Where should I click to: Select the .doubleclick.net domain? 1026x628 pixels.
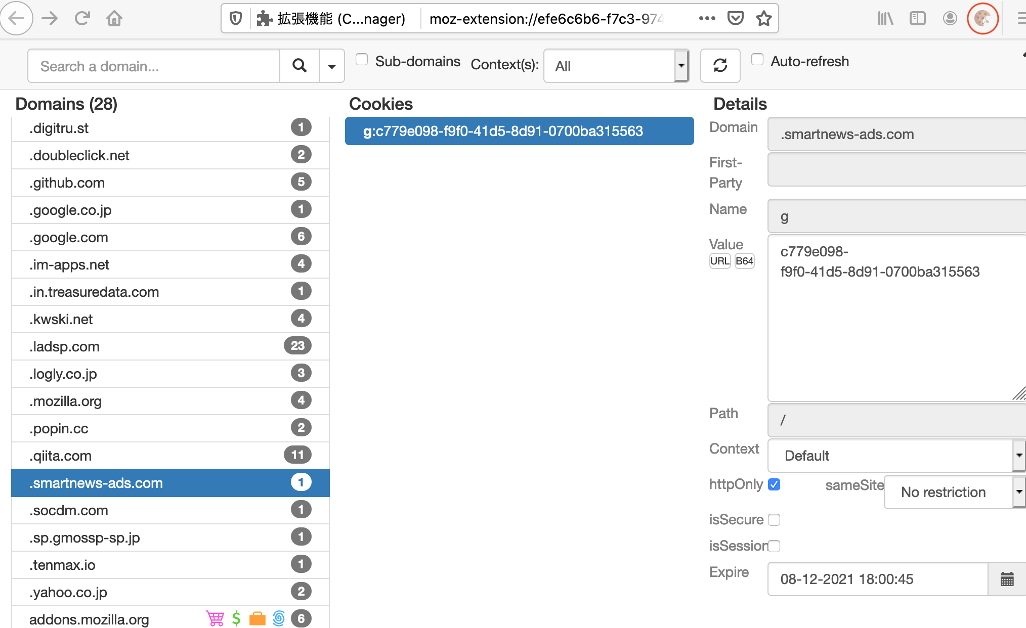[170, 155]
